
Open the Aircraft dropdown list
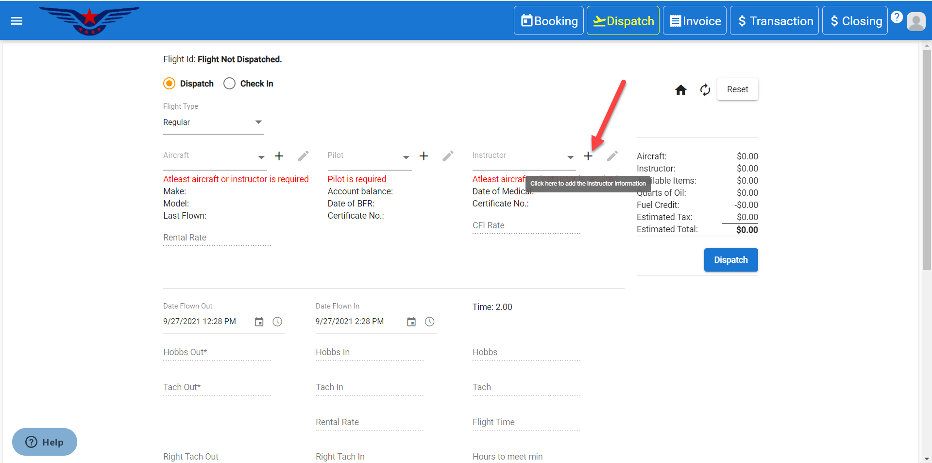click(261, 157)
